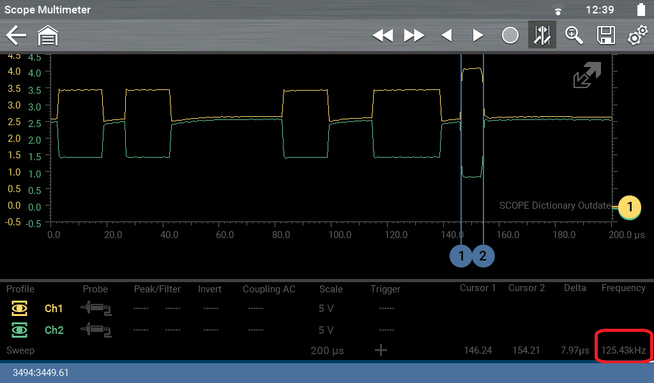
Task: Select the yellow channel 1 zero marker
Action: point(629,207)
